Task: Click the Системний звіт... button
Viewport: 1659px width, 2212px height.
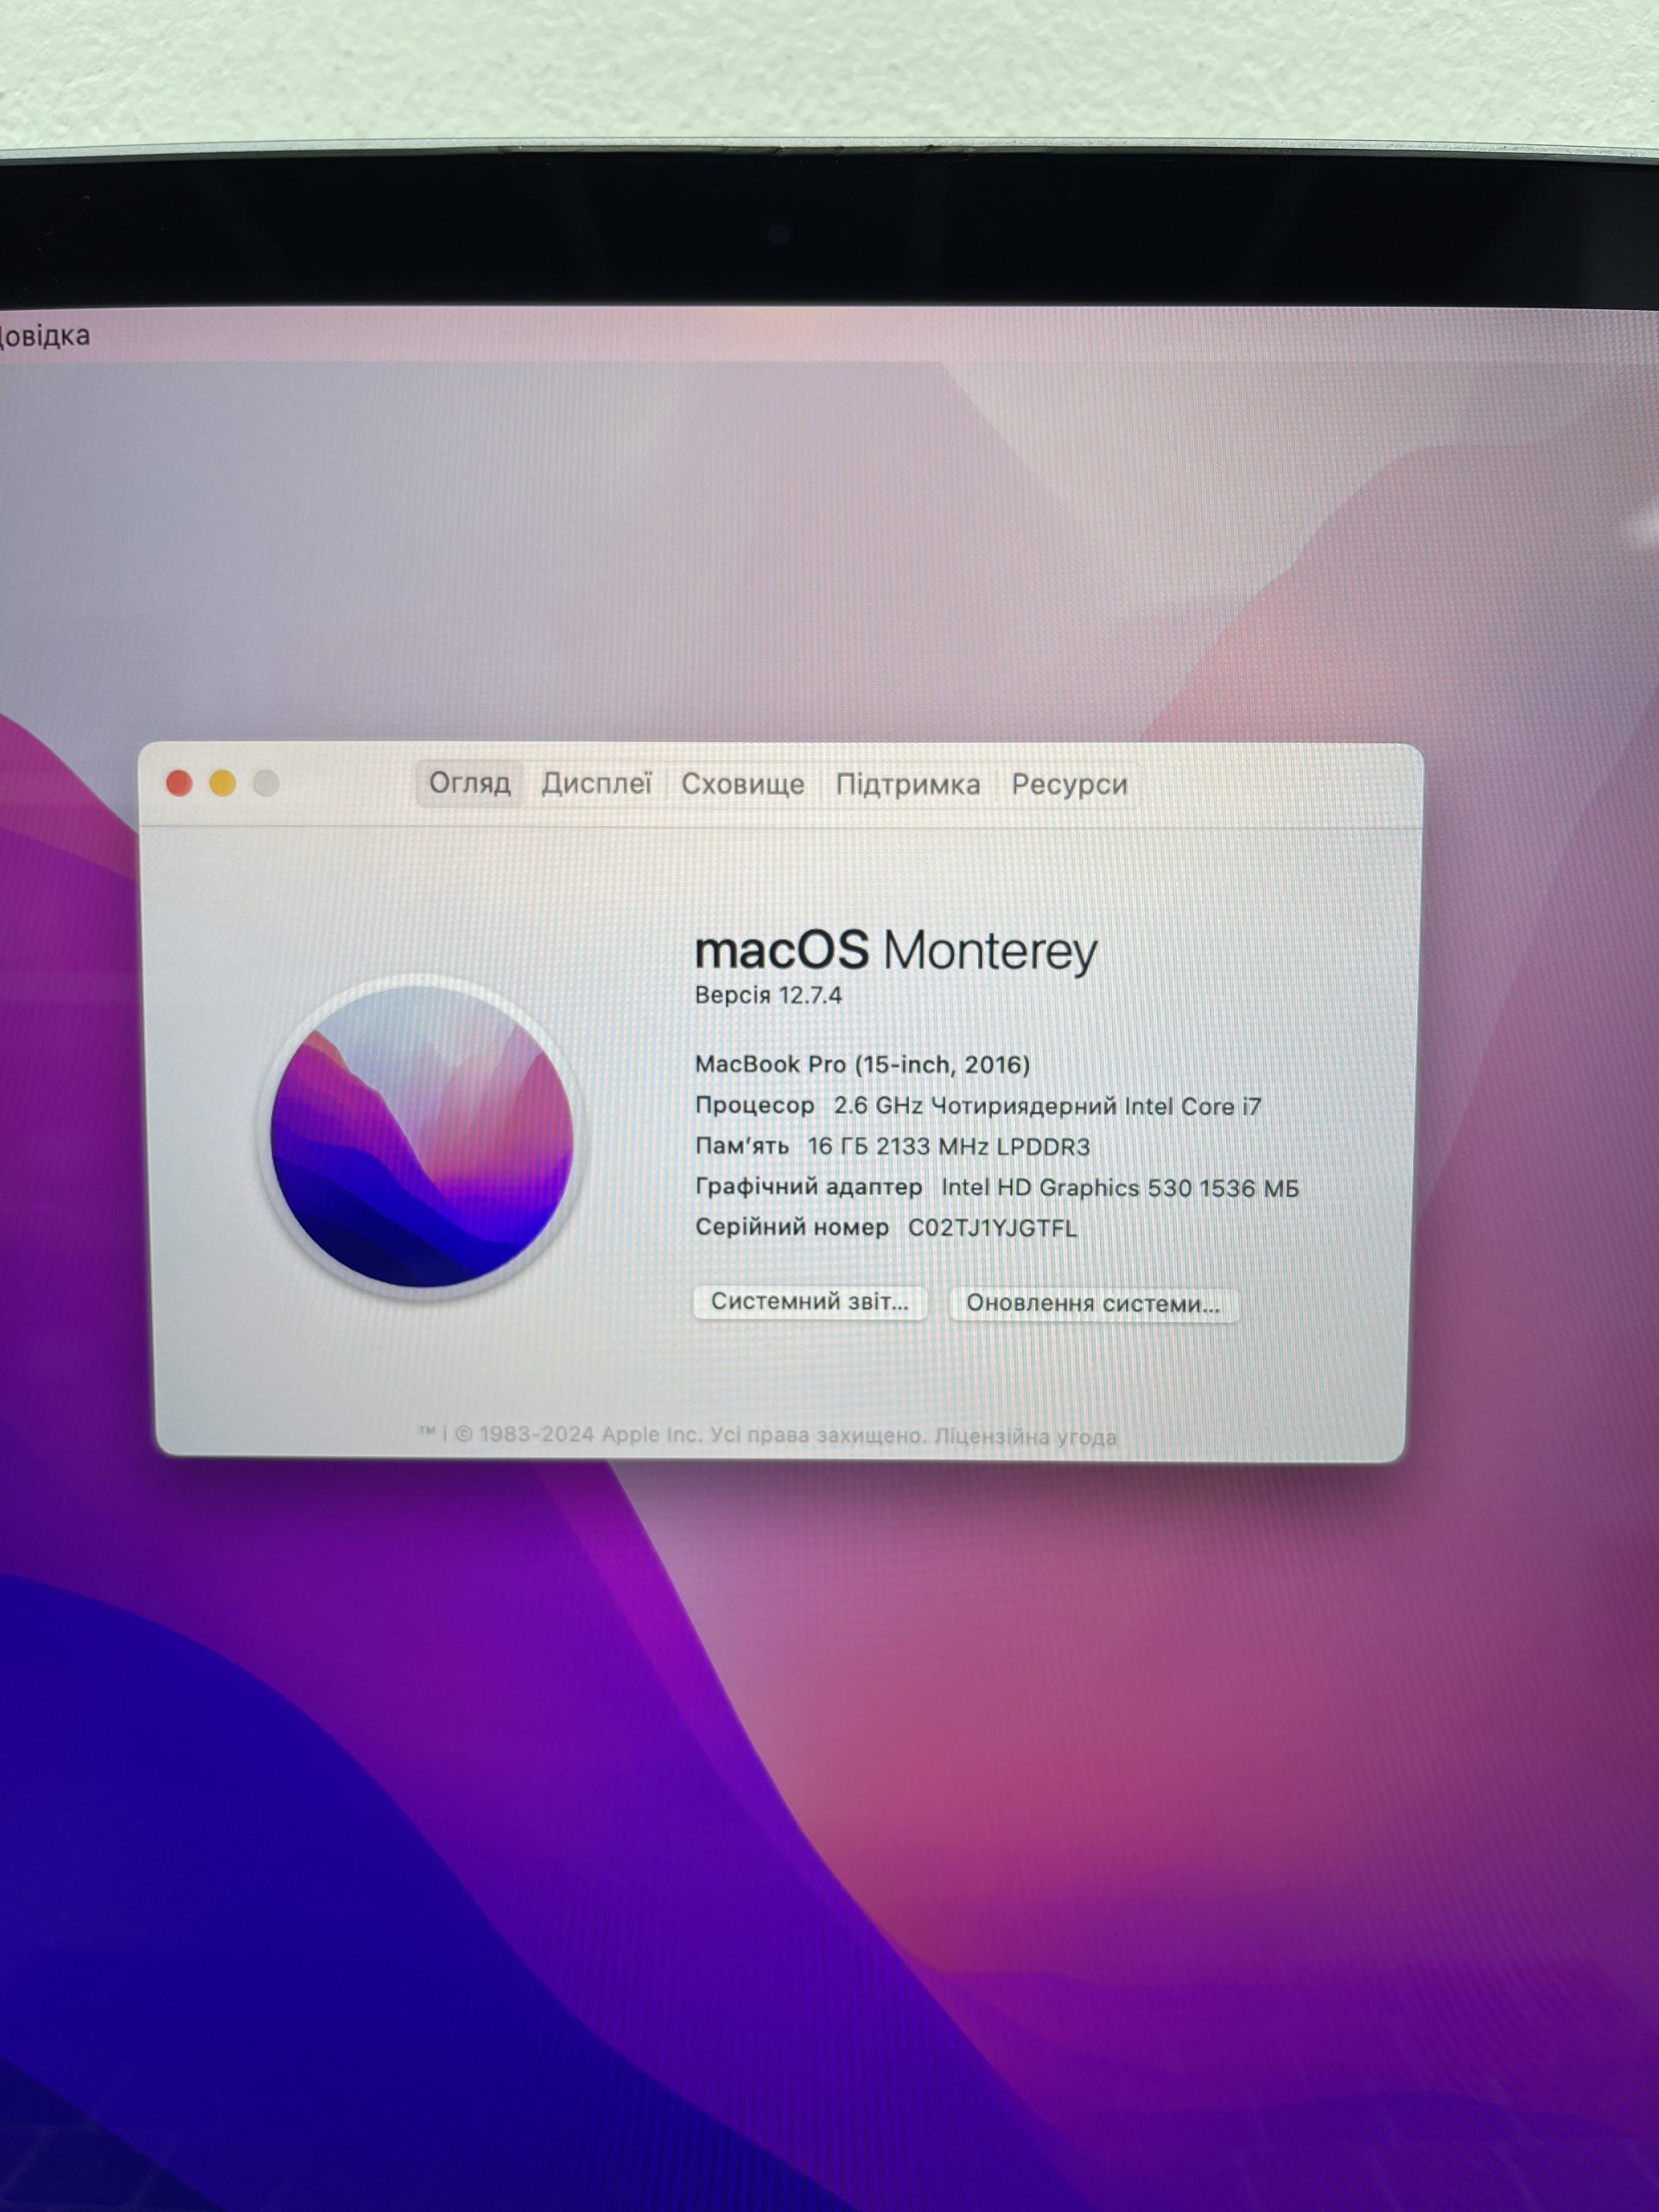Action: click(x=810, y=1302)
